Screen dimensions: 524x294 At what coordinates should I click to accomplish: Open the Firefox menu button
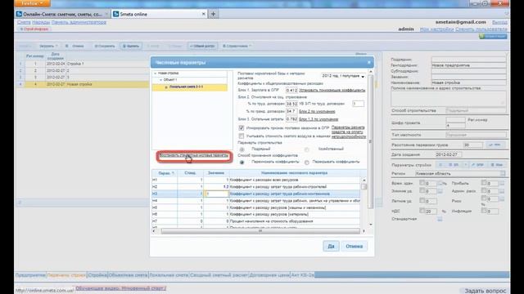(32, 3)
